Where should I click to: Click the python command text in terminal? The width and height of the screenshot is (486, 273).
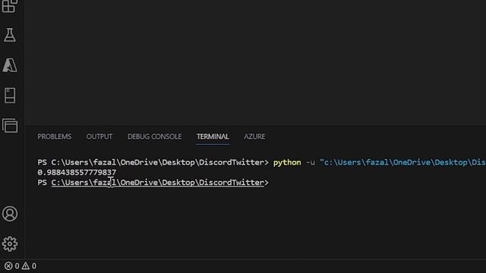(x=287, y=162)
